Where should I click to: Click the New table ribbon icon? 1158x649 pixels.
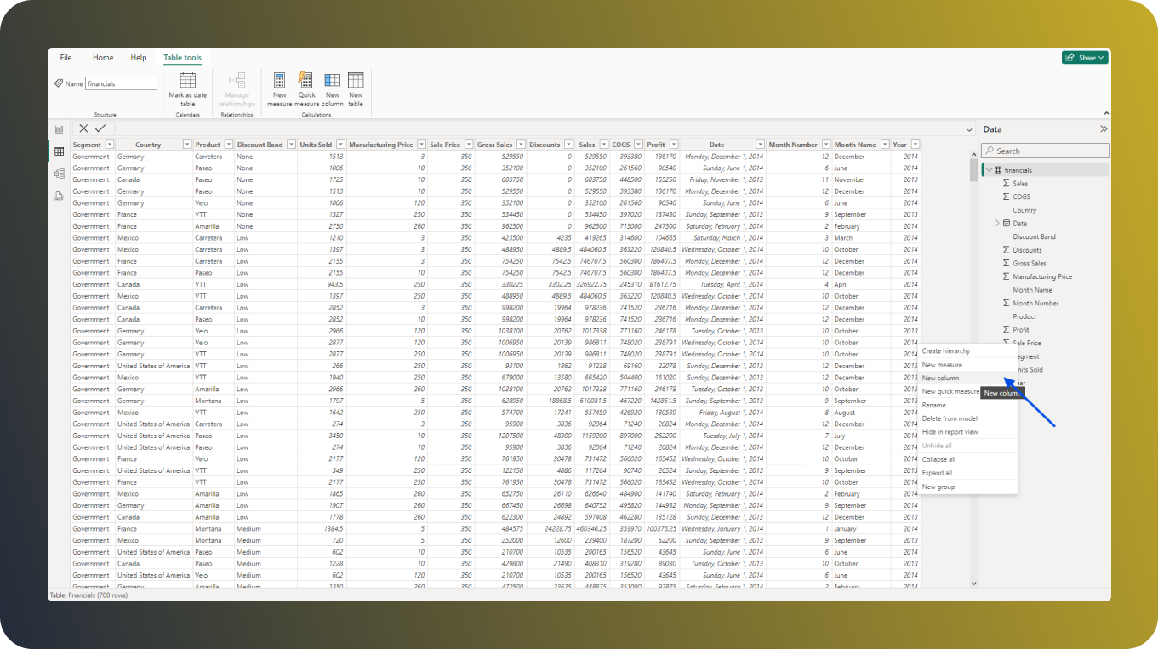pyautogui.click(x=356, y=85)
